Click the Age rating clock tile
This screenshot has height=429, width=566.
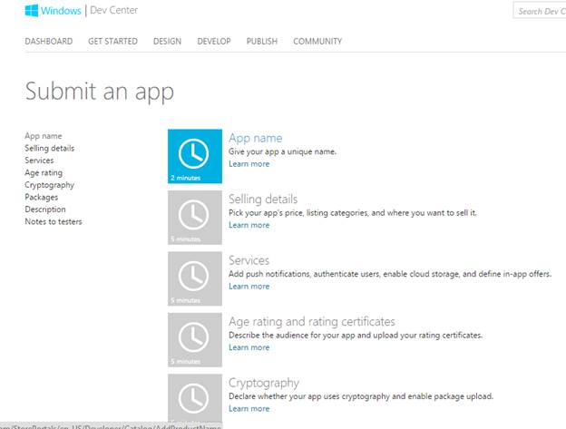click(194, 339)
